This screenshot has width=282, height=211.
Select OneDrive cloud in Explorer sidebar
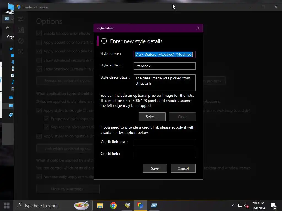11,97
